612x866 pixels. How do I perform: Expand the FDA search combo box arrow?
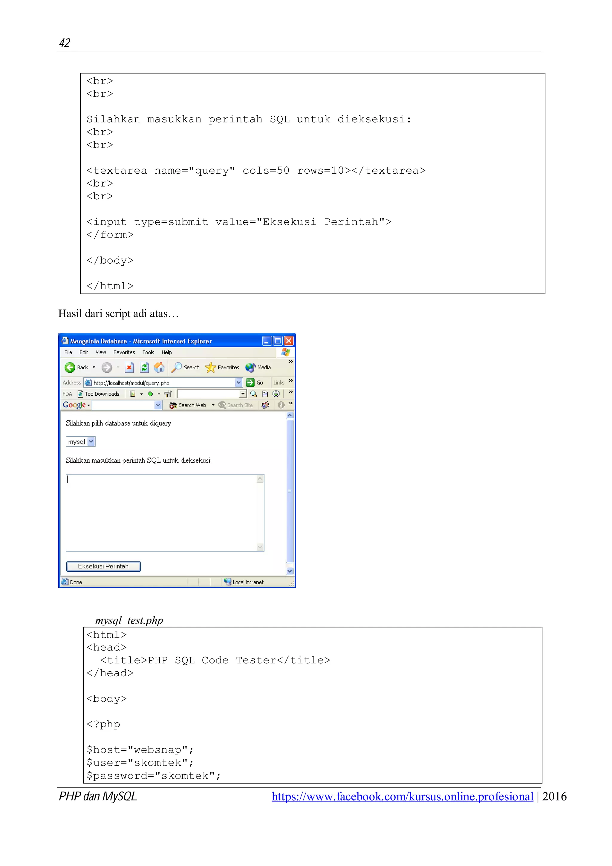[243, 394]
